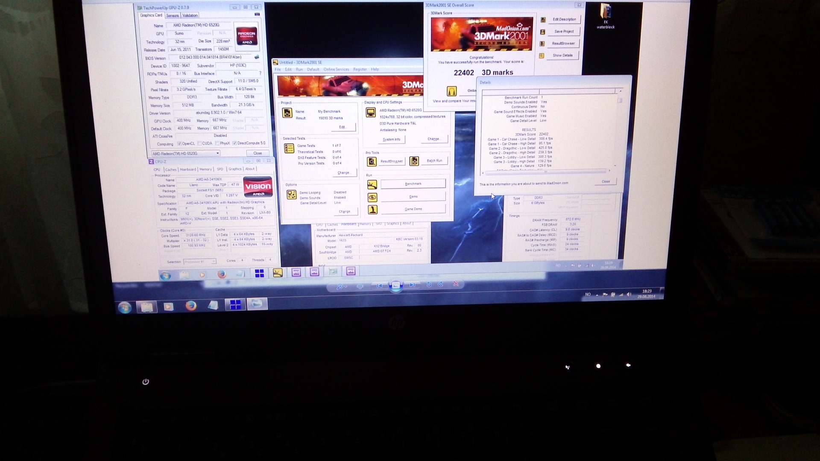Image resolution: width=820 pixels, height=461 pixels.
Task: Click the Batch Run icon
Action: 414,161
